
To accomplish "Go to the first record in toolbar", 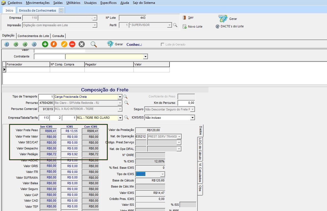I will click(7, 44).
